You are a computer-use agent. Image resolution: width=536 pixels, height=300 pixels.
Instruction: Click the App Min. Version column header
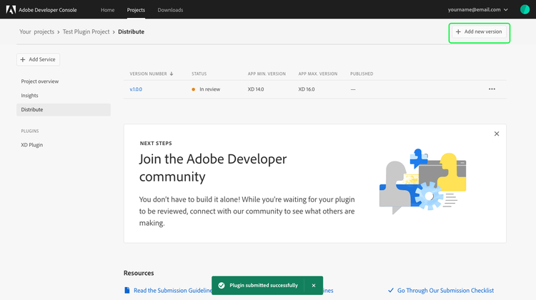click(x=267, y=74)
